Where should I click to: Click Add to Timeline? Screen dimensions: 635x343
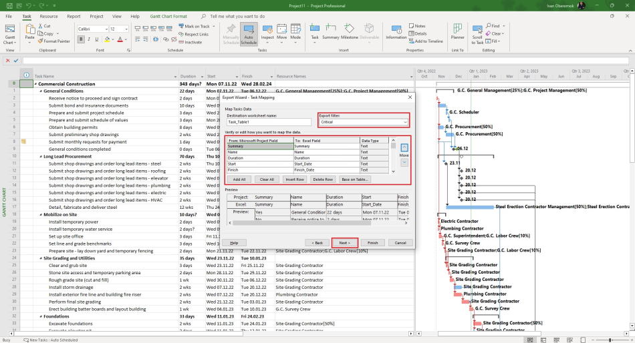click(426, 41)
